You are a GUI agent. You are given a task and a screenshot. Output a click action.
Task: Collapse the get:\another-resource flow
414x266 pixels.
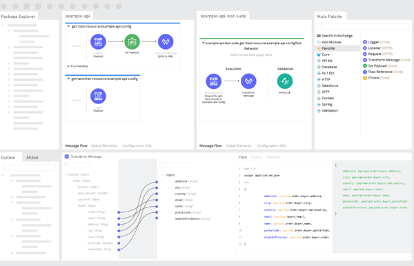coord(68,79)
